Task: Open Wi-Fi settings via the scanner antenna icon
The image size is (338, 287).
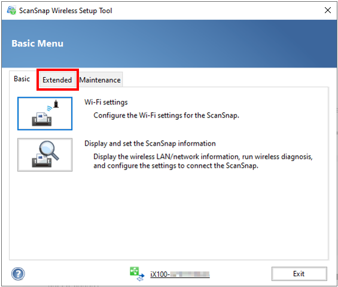Action: coord(45,113)
